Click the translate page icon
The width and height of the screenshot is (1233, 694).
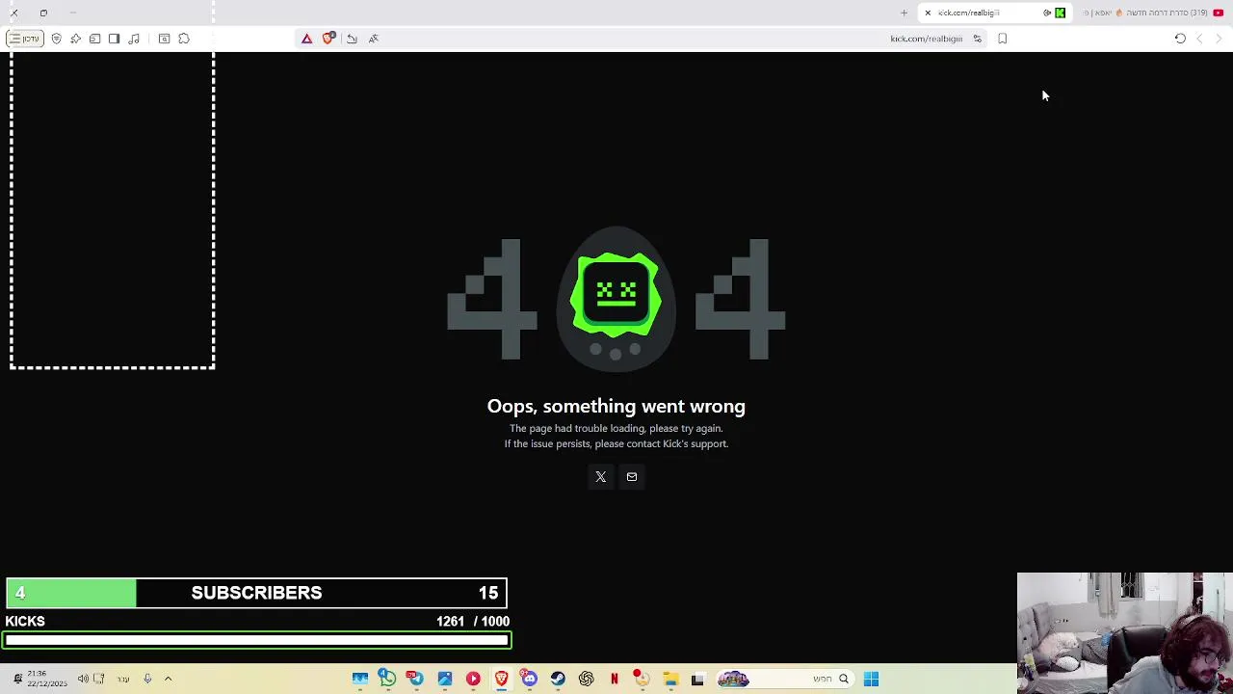click(x=374, y=39)
